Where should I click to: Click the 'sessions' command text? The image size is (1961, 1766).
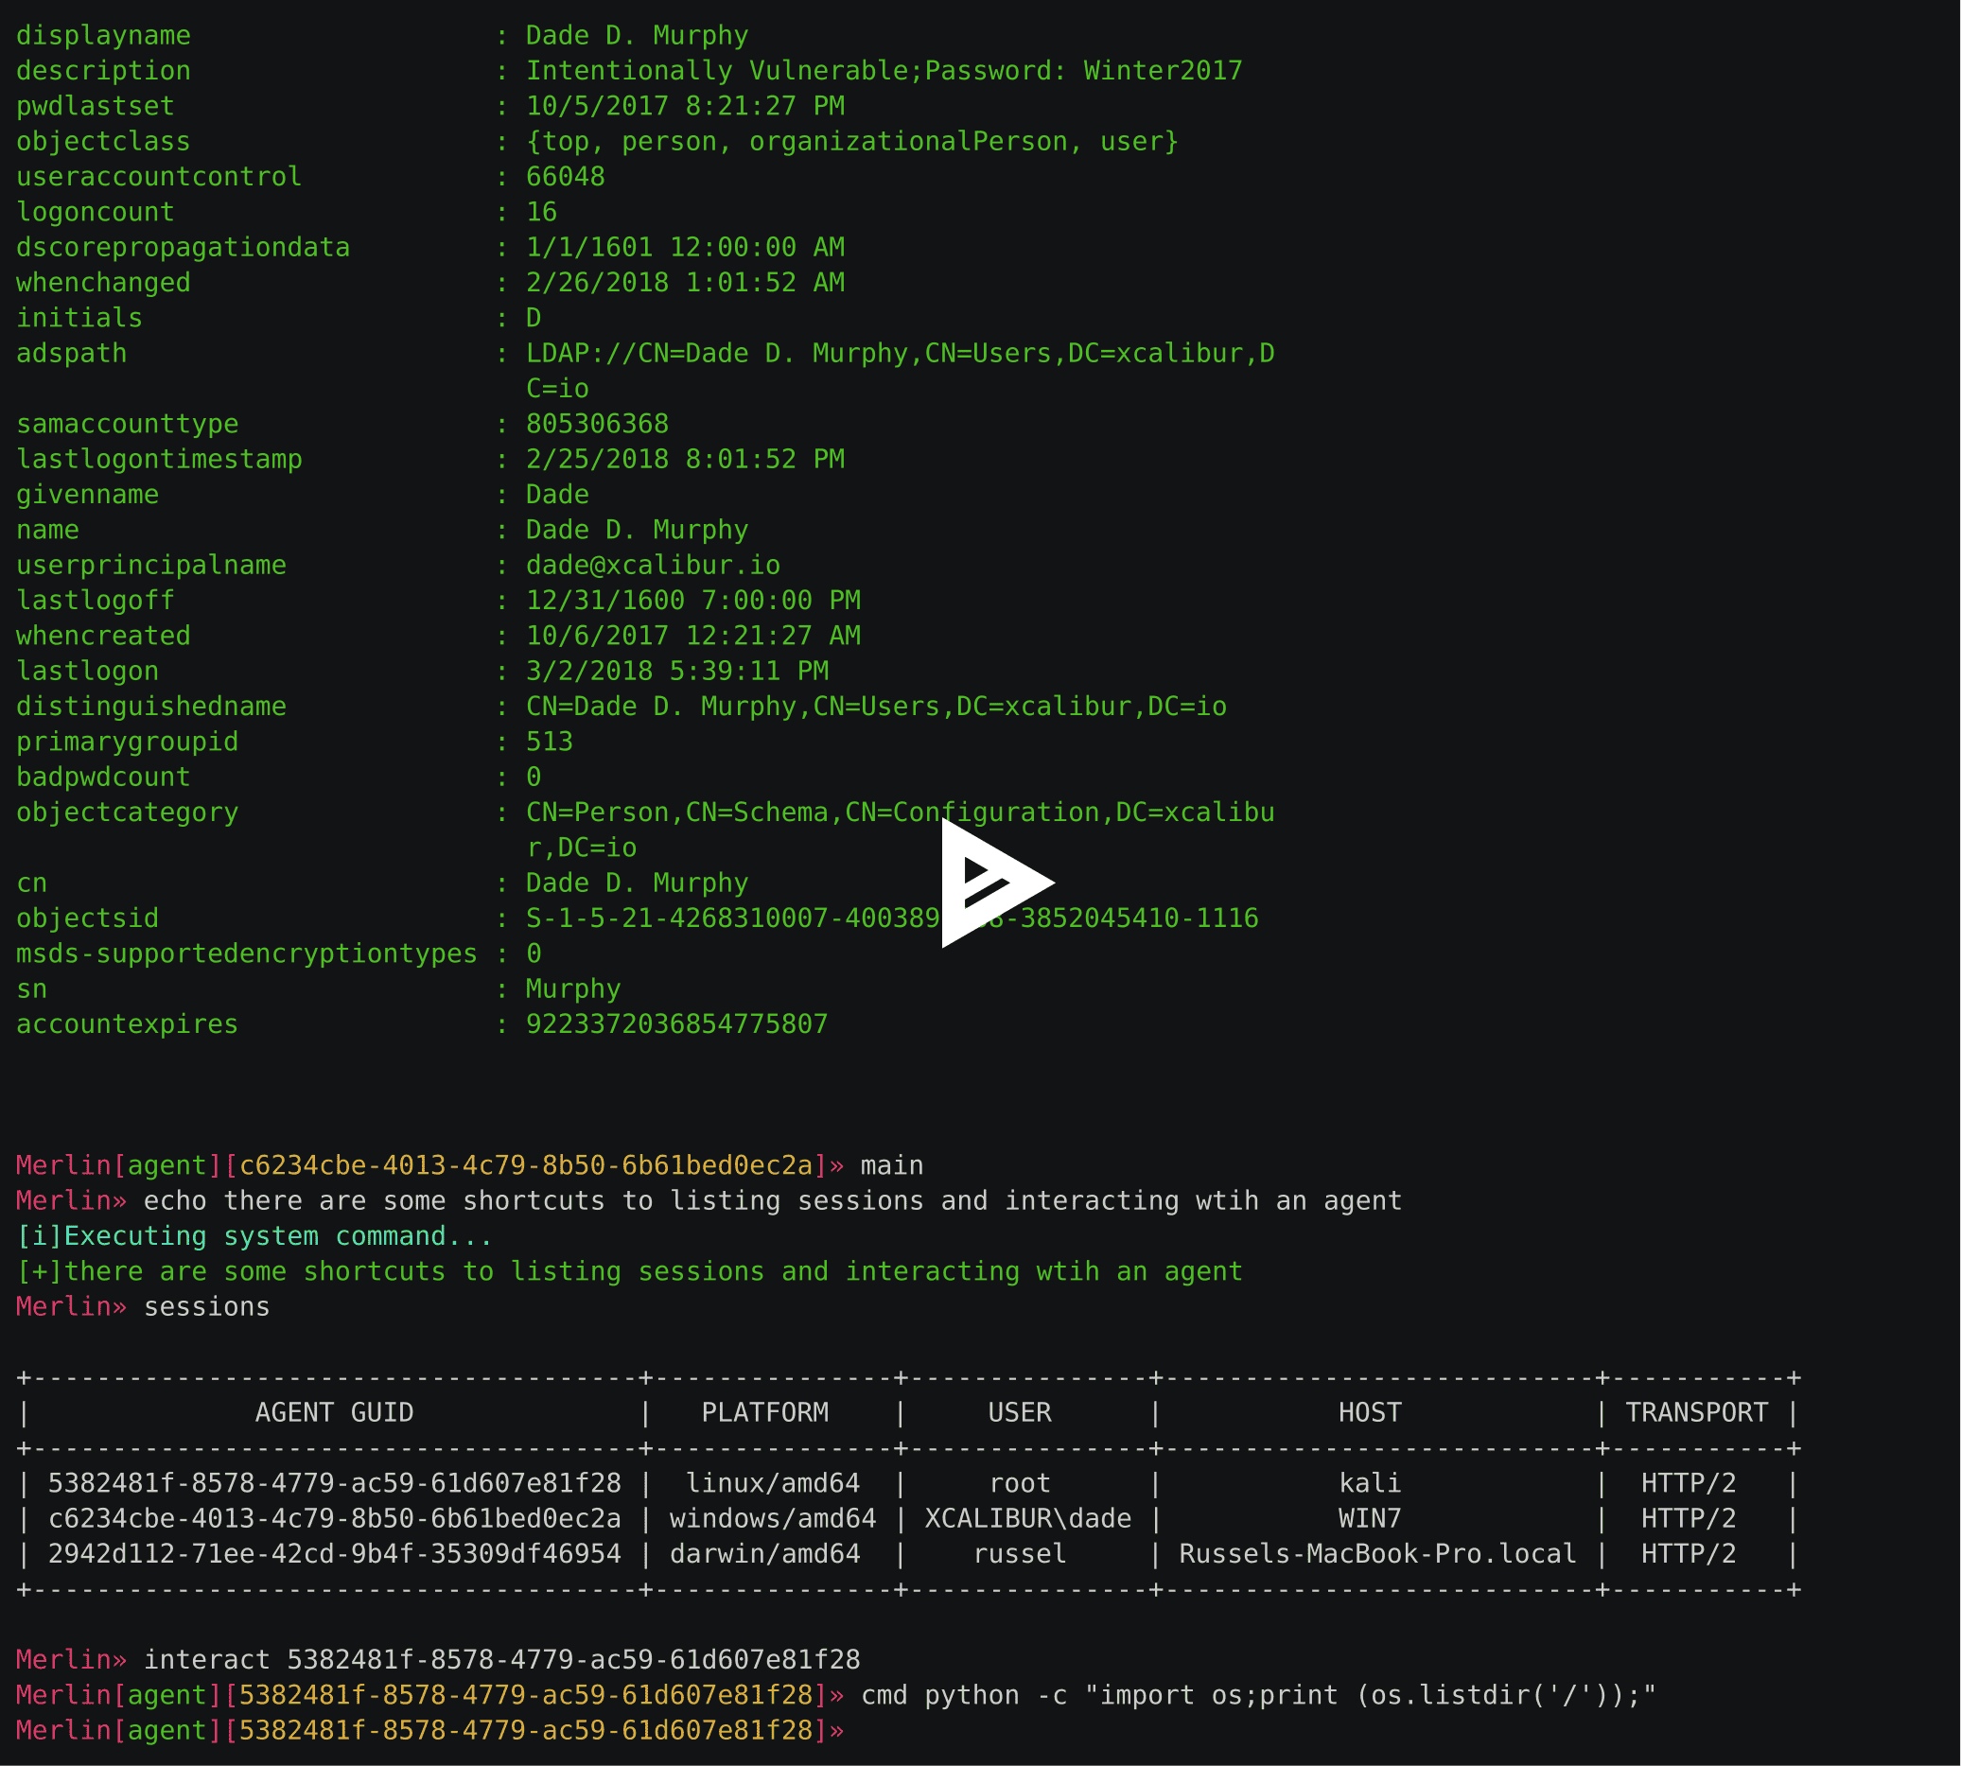pyautogui.click(x=206, y=1307)
